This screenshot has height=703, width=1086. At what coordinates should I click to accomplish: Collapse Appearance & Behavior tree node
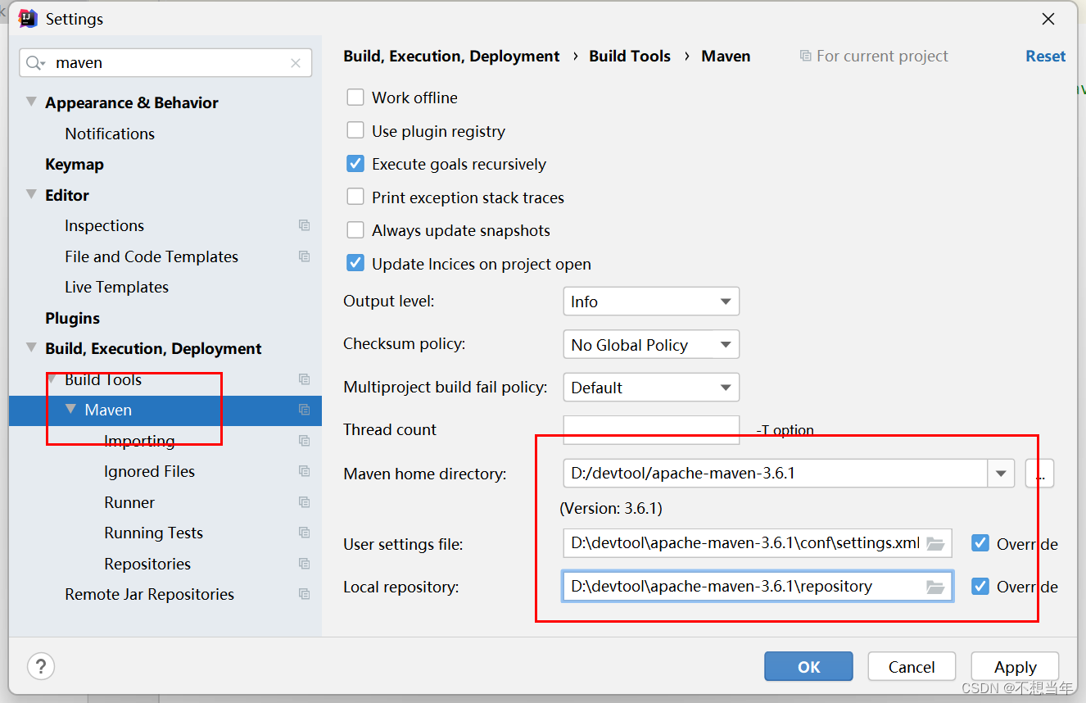pos(32,102)
